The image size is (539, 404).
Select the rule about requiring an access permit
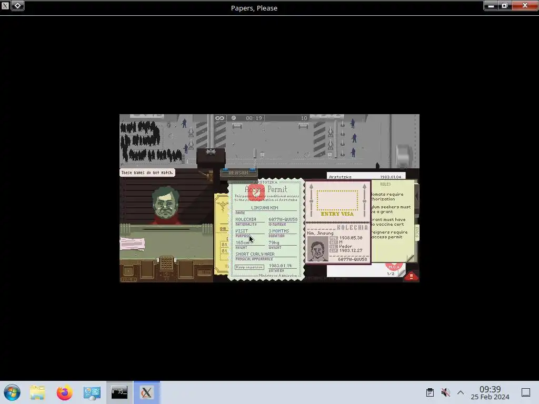tap(389, 234)
